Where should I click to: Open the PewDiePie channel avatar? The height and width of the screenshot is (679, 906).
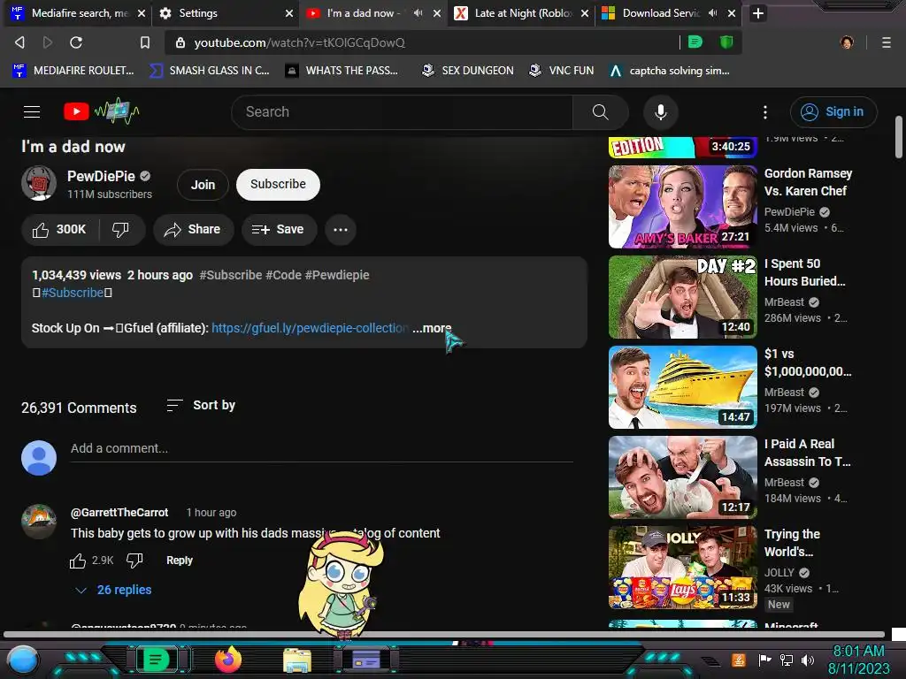pyautogui.click(x=39, y=184)
